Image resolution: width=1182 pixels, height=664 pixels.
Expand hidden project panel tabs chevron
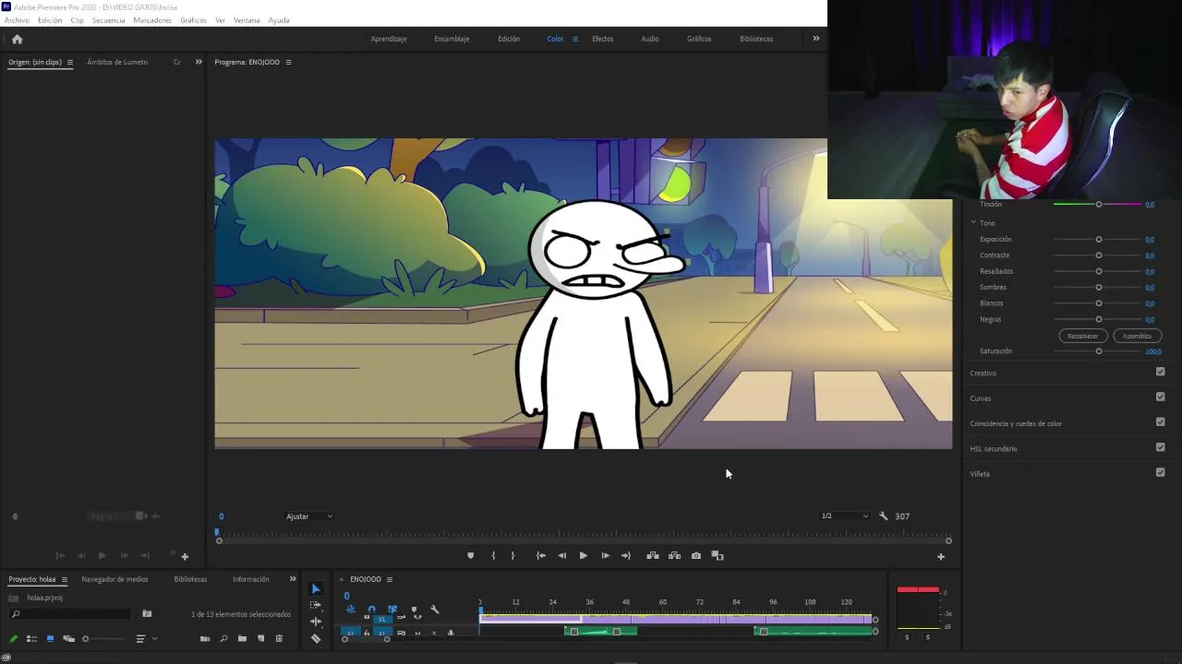293,579
